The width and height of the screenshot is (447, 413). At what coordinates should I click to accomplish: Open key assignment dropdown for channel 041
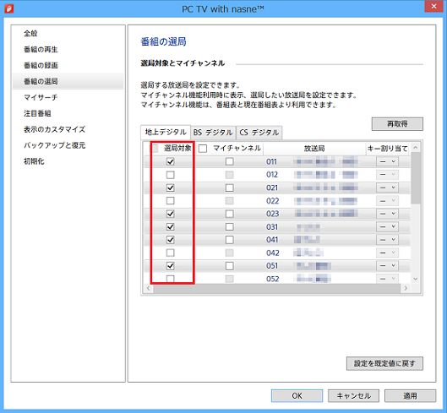(x=387, y=240)
